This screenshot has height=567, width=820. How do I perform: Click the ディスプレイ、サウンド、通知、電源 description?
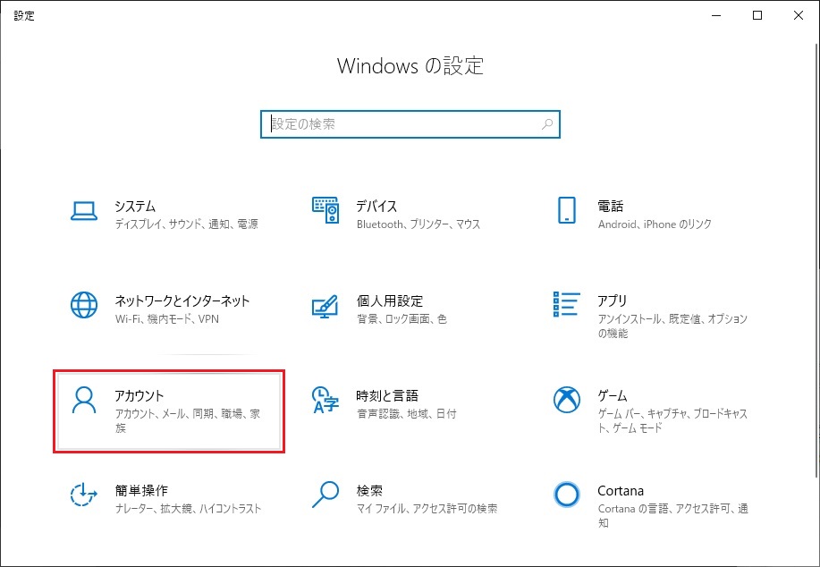point(187,224)
